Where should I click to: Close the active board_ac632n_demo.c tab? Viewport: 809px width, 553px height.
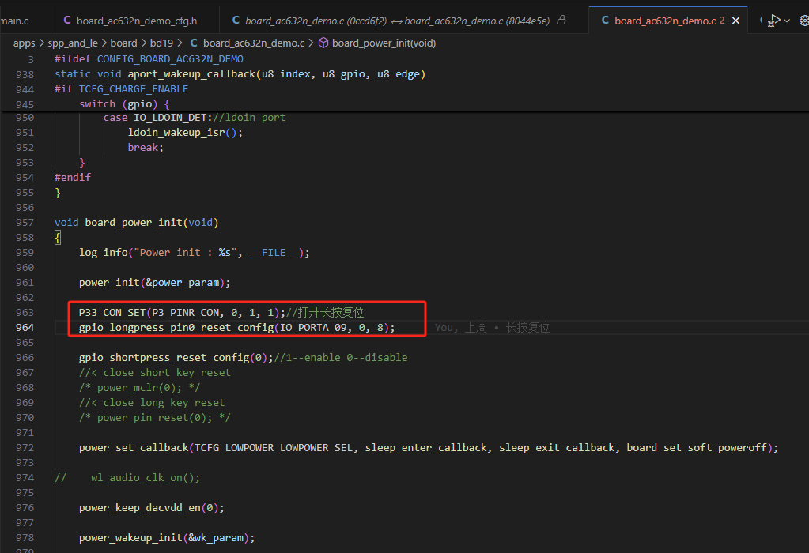(735, 21)
